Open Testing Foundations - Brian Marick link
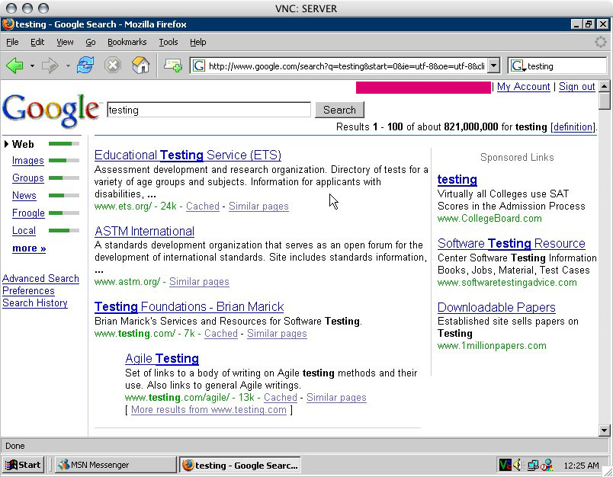 tap(189, 306)
